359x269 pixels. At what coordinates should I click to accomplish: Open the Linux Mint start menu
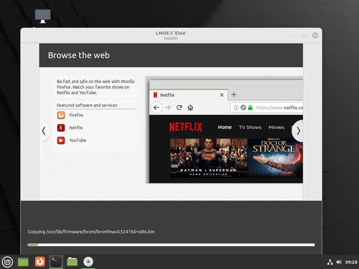click(8, 262)
